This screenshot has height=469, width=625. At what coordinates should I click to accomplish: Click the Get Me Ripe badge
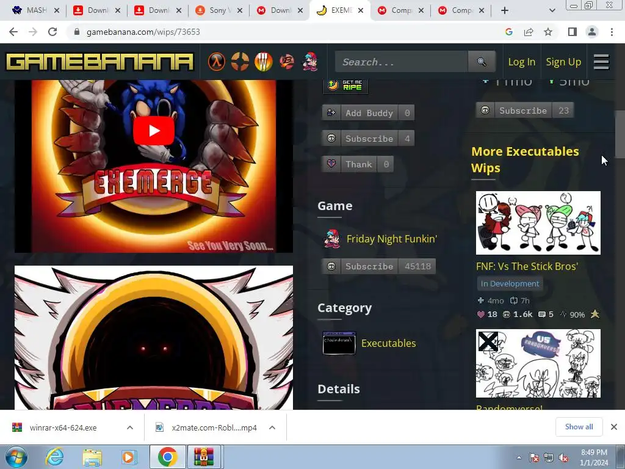pos(345,85)
